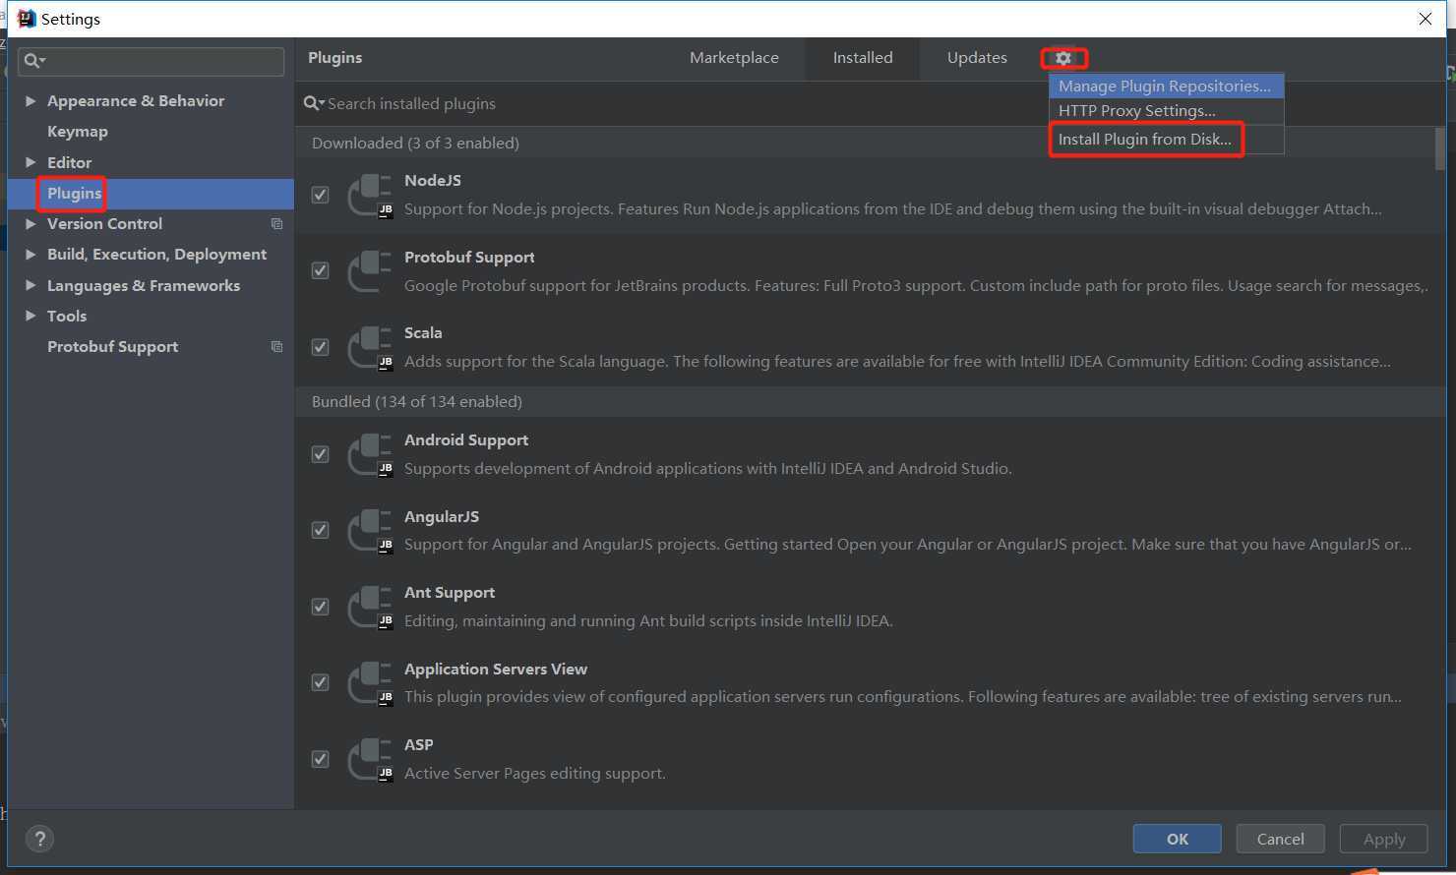Click the help question mark button
Image resolution: width=1456 pixels, height=875 pixels.
point(39,839)
